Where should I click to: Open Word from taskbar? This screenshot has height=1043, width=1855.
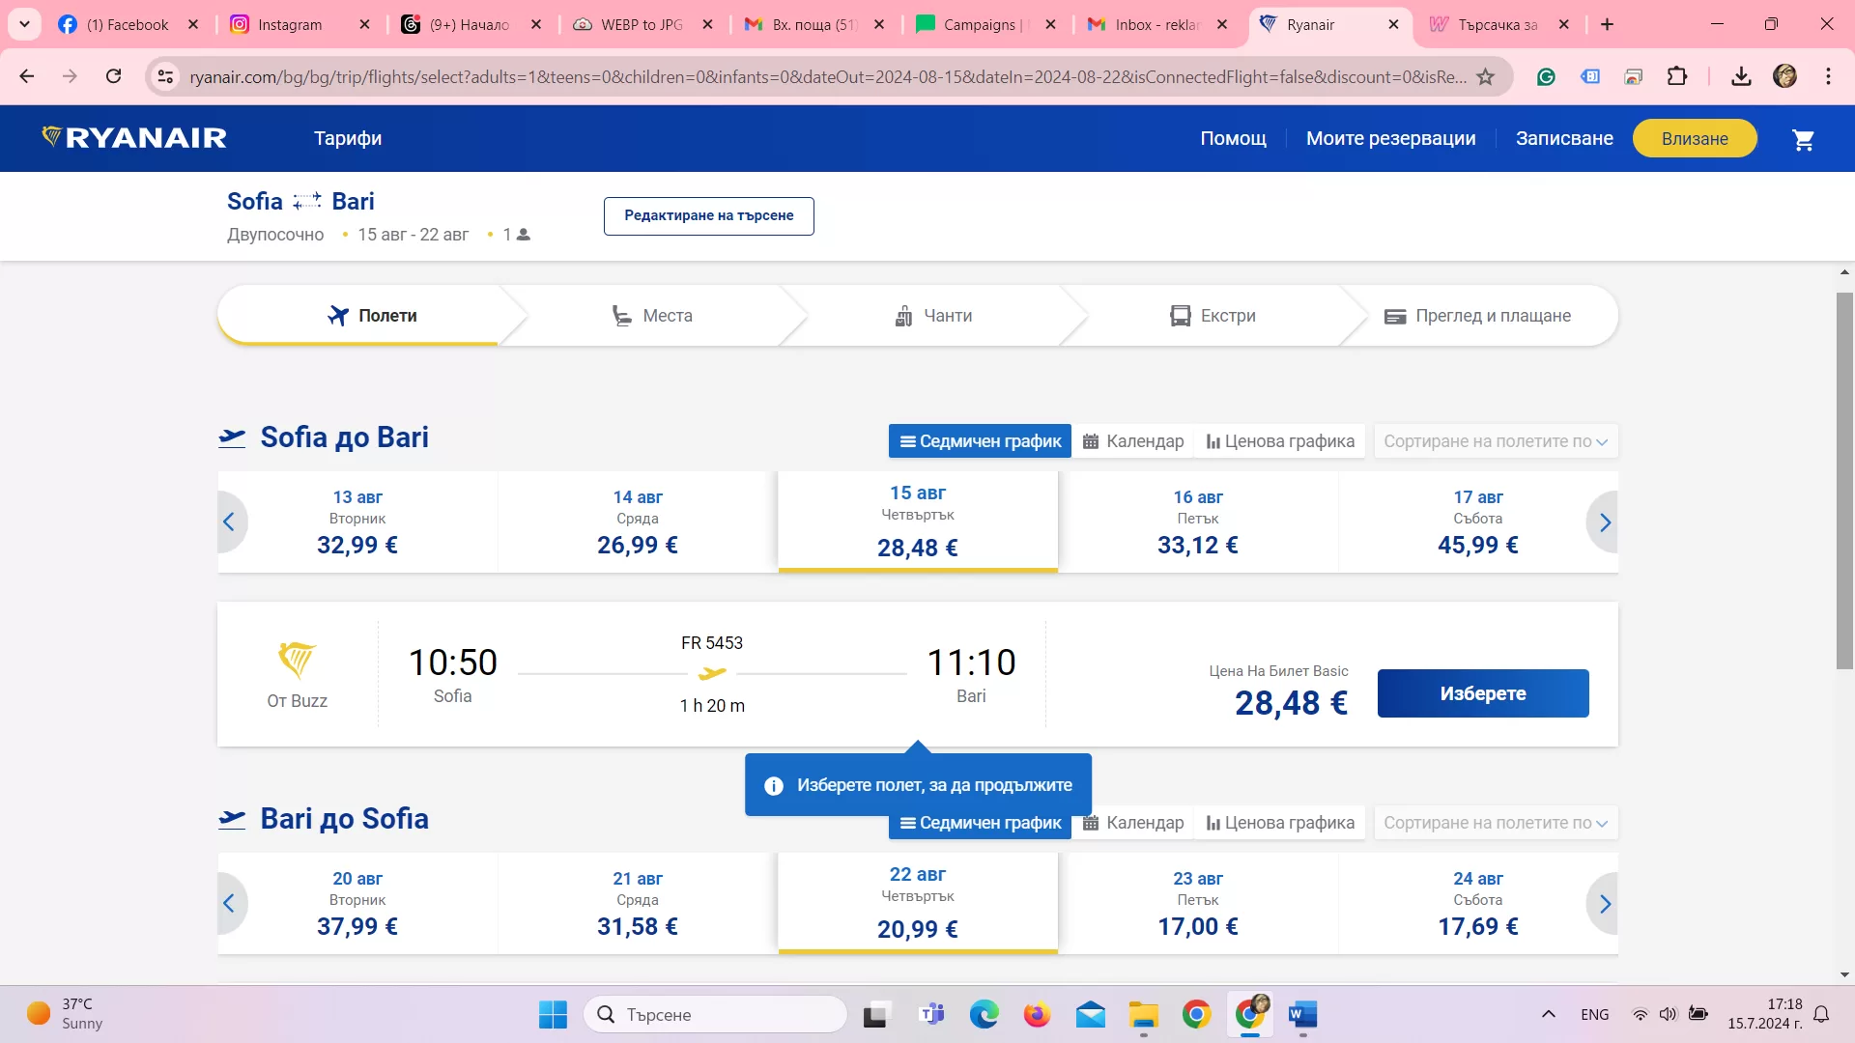(1302, 1014)
